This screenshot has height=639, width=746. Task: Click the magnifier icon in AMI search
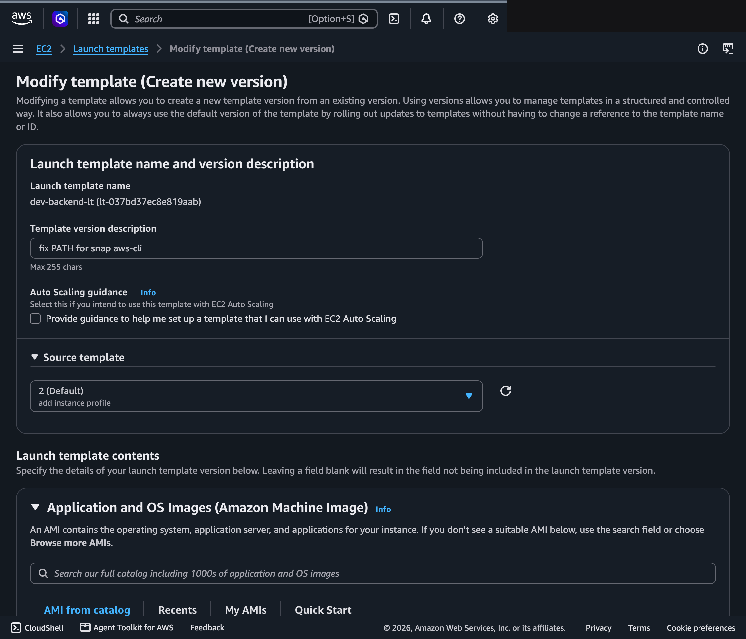tap(43, 573)
